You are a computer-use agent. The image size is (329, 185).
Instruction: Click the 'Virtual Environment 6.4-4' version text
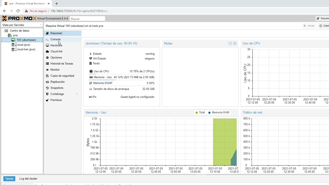click(52, 18)
